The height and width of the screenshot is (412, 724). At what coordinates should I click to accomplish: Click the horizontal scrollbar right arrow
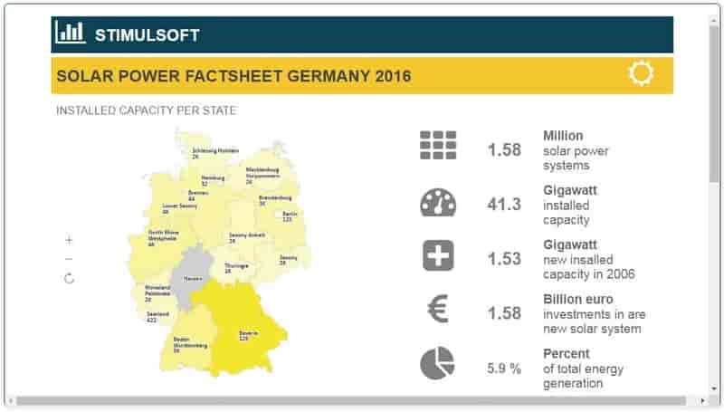(x=703, y=401)
